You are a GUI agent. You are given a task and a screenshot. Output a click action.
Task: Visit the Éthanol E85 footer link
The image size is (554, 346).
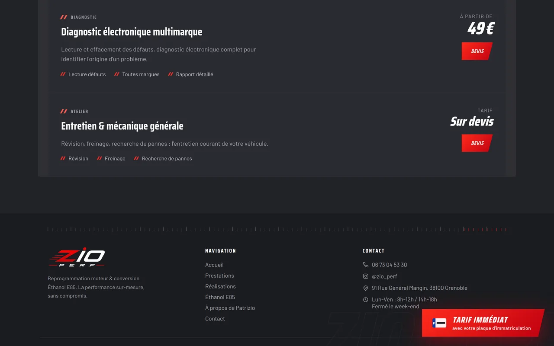(x=220, y=297)
